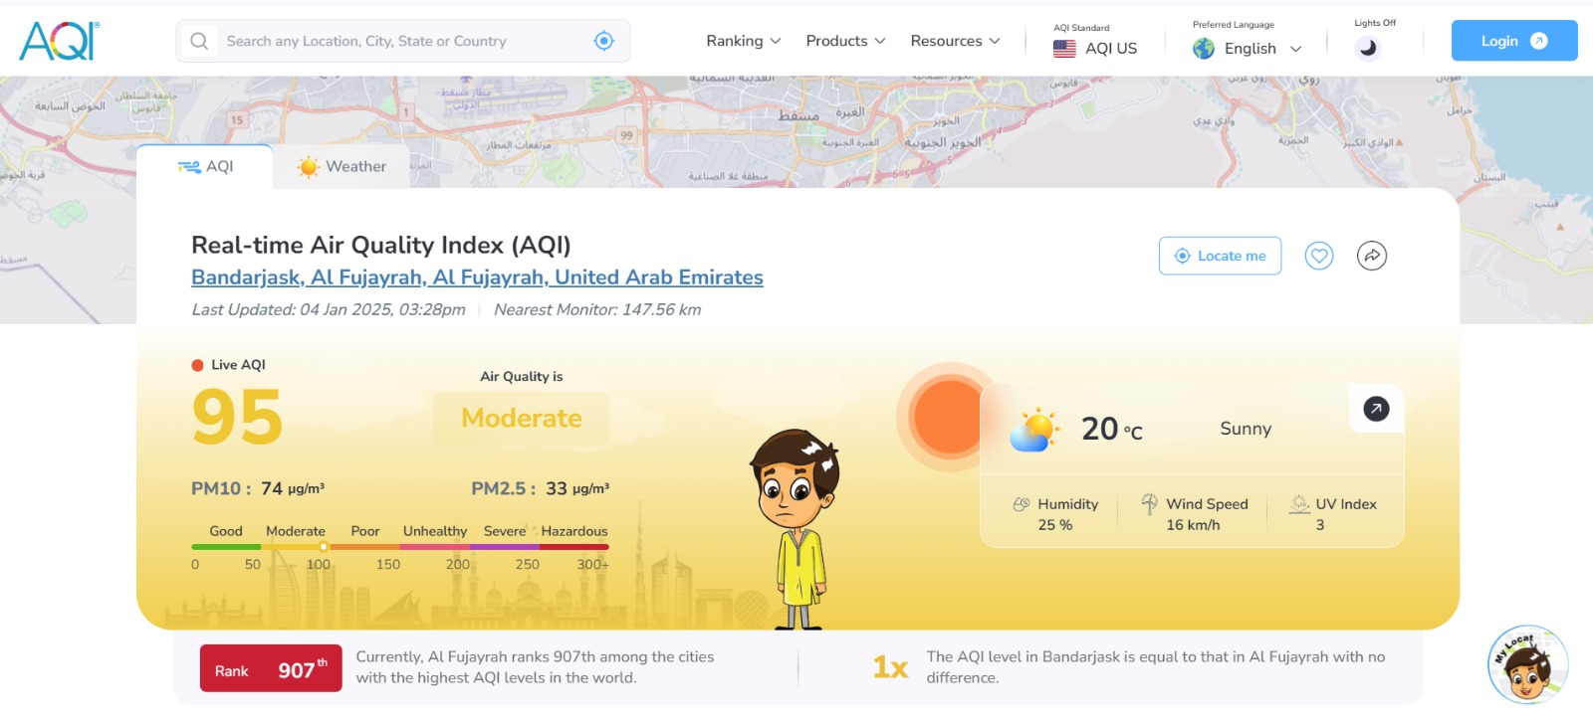Expand the Ranking dropdown menu
Image resolution: width=1593 pixels, height=727 pixels.
(x=743, y=41)
